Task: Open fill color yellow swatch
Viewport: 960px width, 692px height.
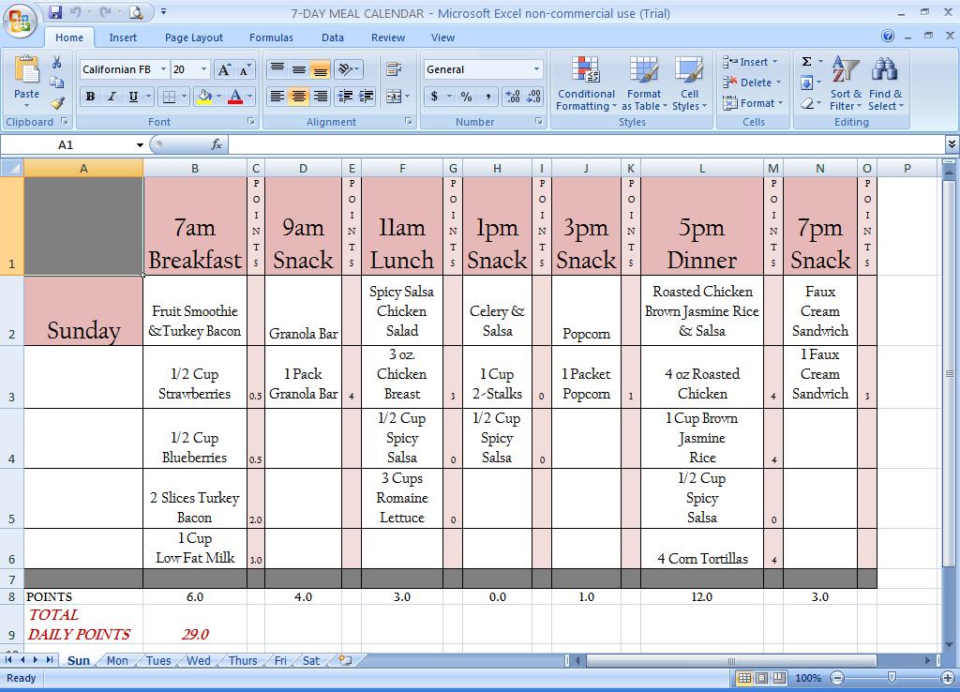Action: coord(204,97)
